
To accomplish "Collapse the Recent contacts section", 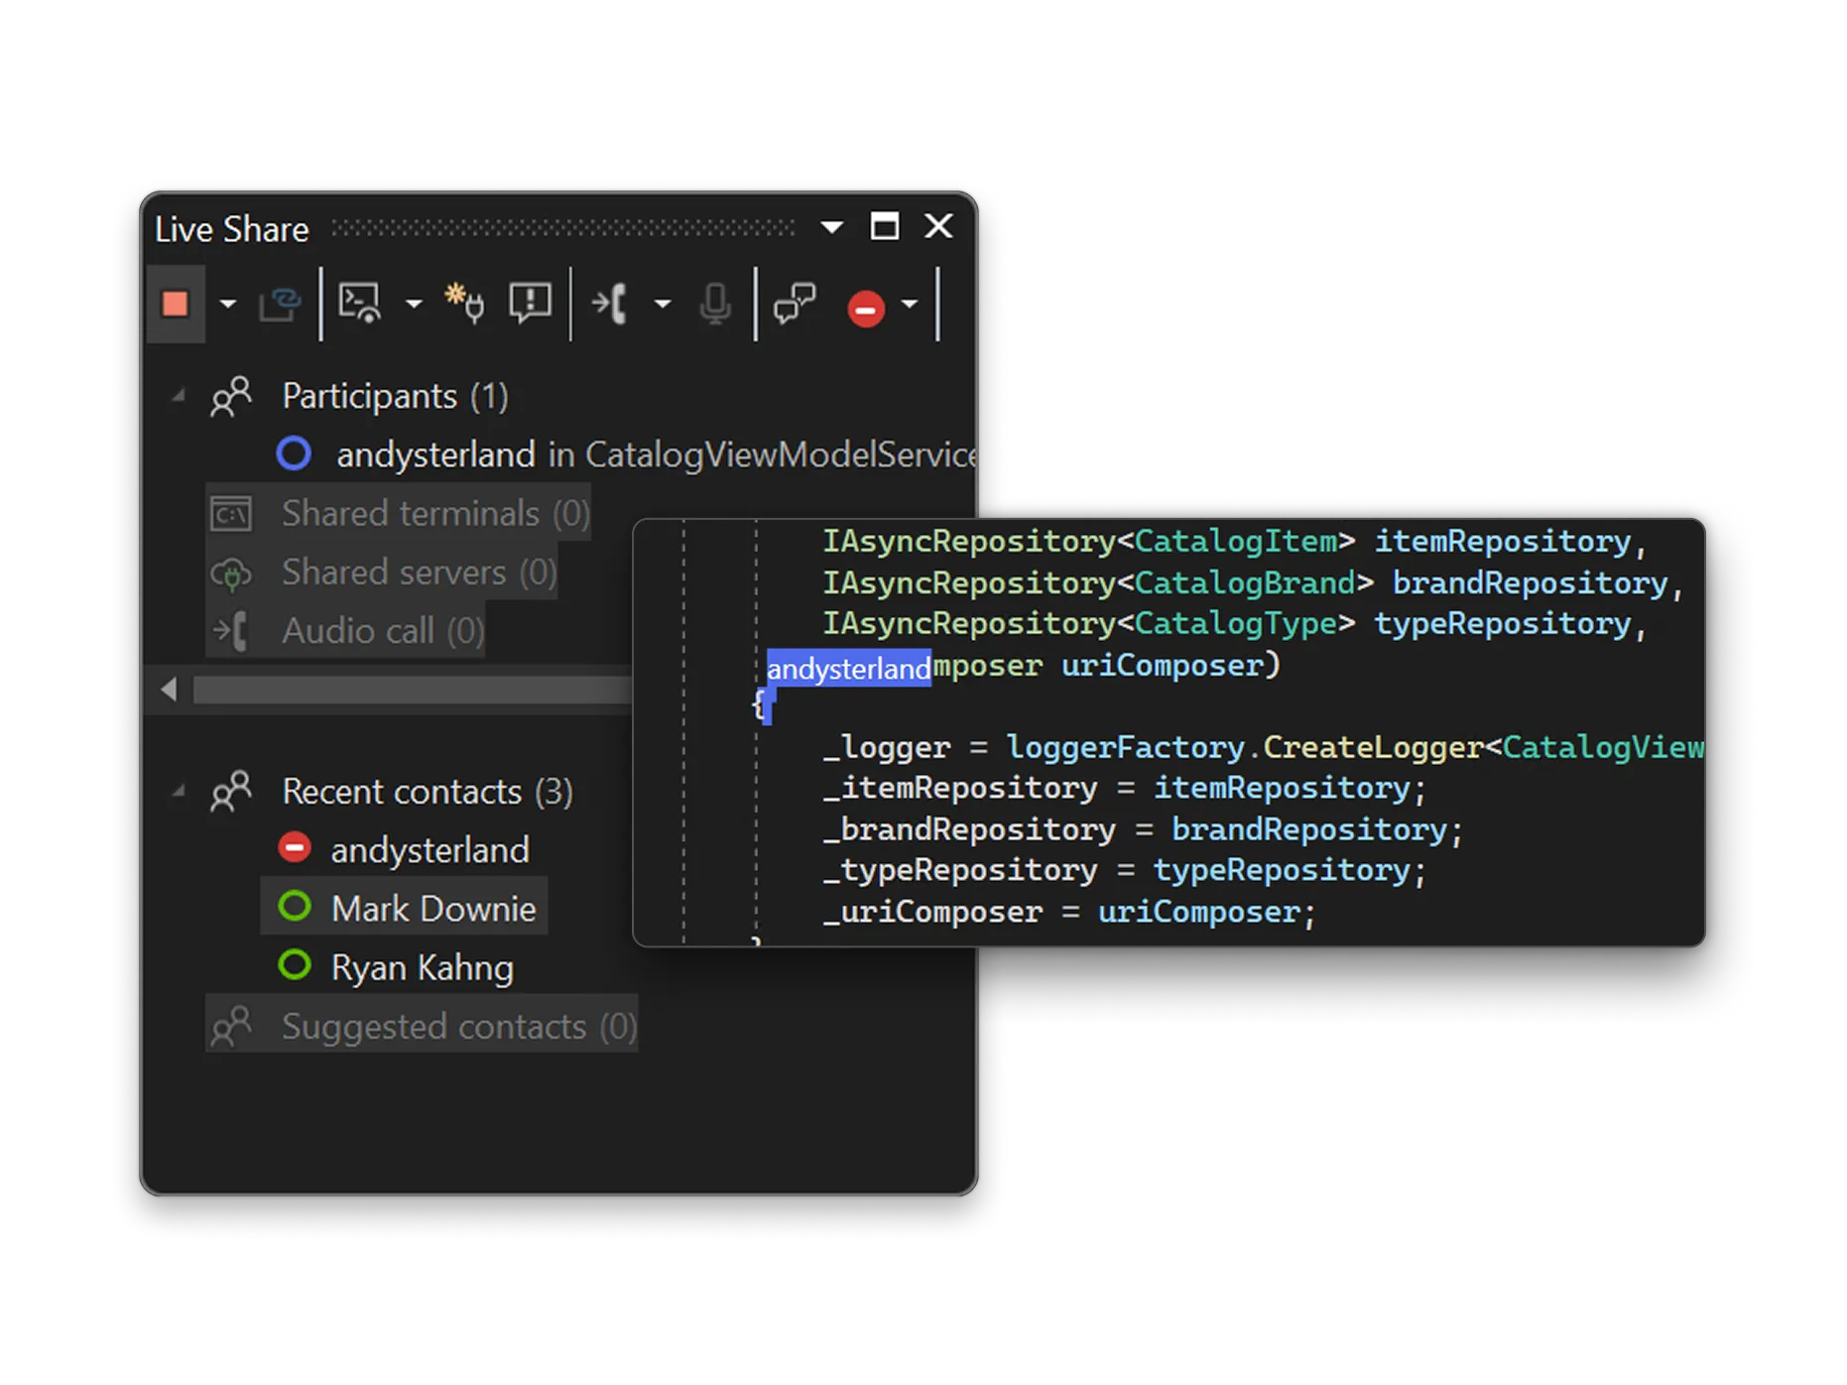I will click(x=180, y=792).
